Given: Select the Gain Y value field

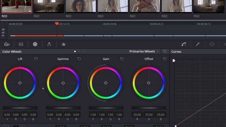Looking at the screenshot, I should [x=93, y=115].
